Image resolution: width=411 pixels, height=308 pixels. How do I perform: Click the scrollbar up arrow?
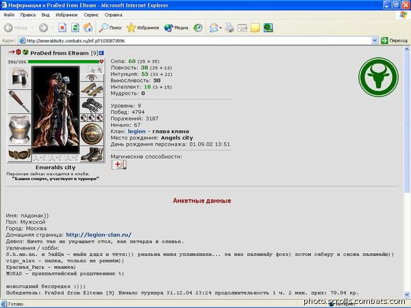pos(407,49)
